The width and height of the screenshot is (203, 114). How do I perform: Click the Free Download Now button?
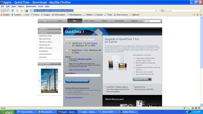pyautogui.click(x=77, y=81)
